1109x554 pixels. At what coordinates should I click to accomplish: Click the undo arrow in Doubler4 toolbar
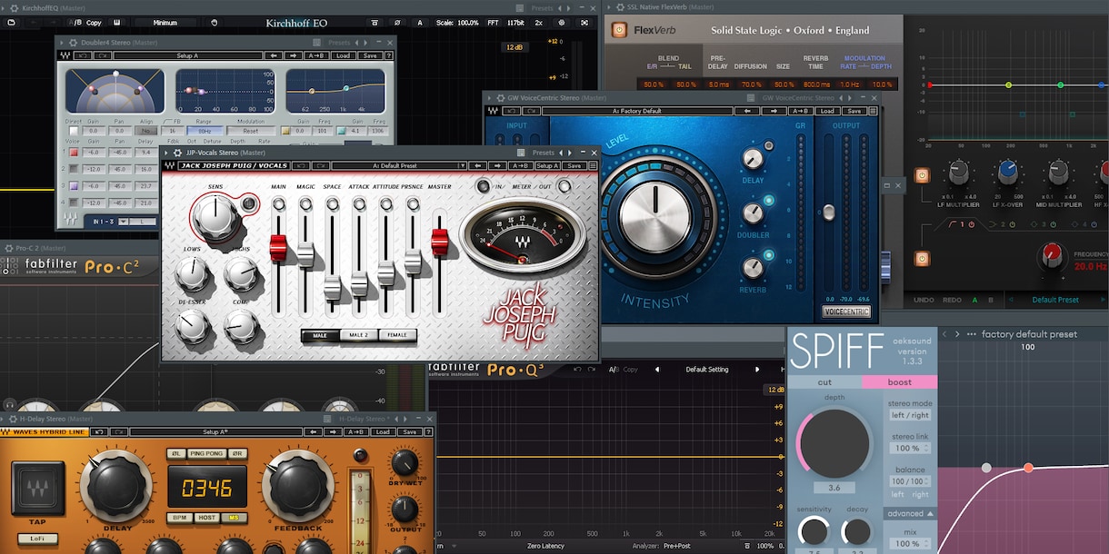(83, 55)
